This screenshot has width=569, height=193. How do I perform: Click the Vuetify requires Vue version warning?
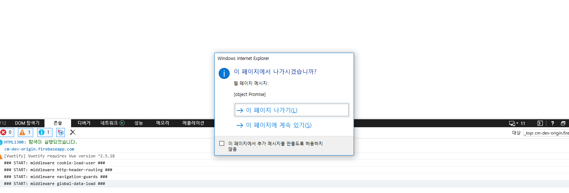tap(59, 156)
